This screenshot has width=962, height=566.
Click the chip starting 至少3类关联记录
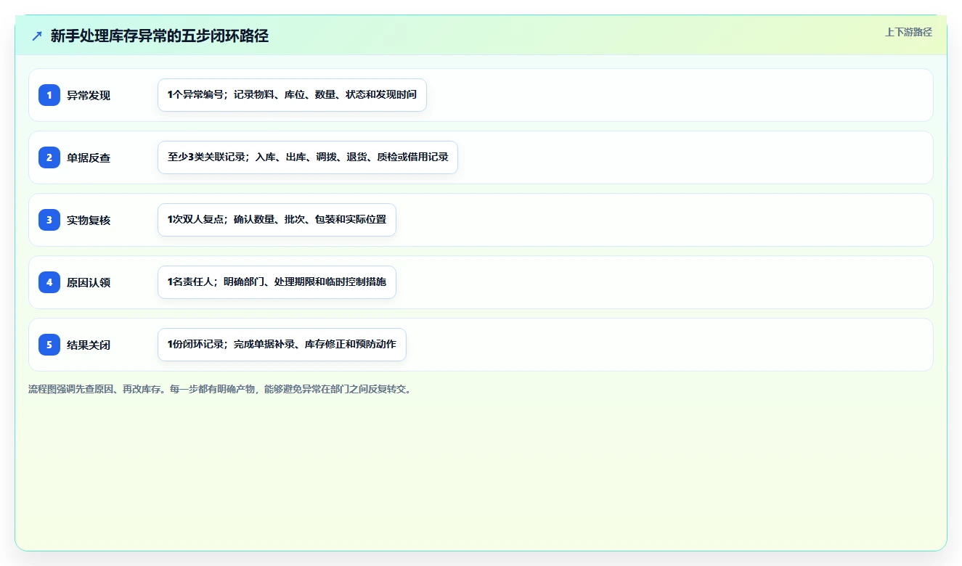point(308,157)
